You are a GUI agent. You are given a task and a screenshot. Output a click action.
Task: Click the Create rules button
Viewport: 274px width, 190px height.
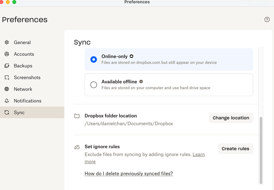pos(235,149)
